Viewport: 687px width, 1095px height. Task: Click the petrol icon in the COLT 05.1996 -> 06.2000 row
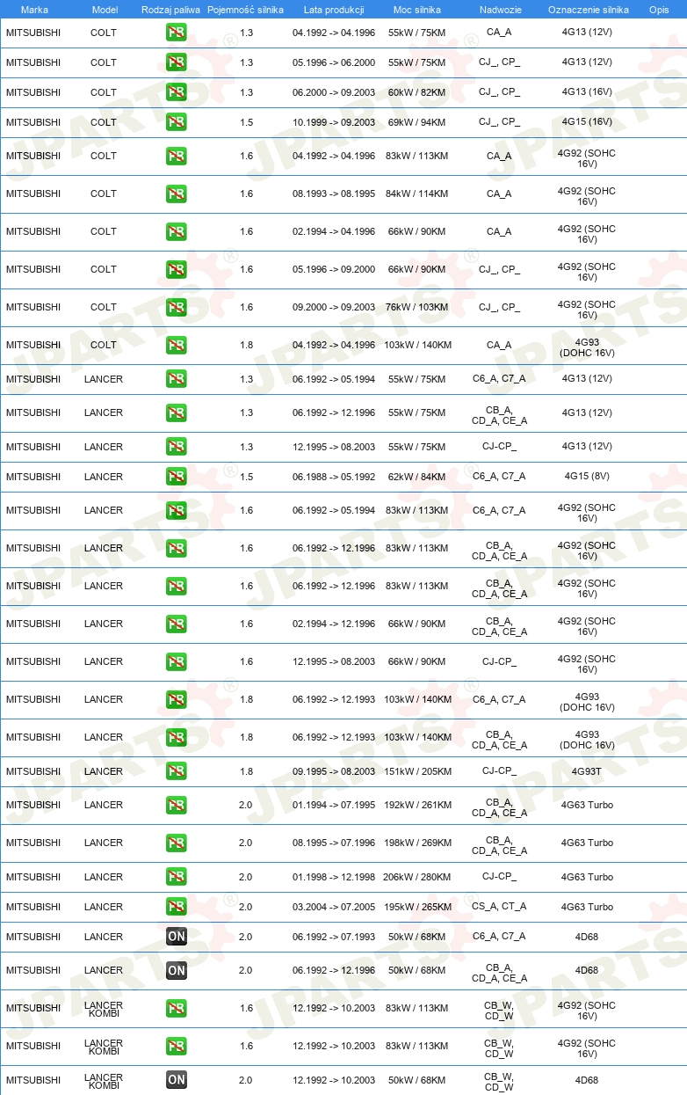coord(177,62)
